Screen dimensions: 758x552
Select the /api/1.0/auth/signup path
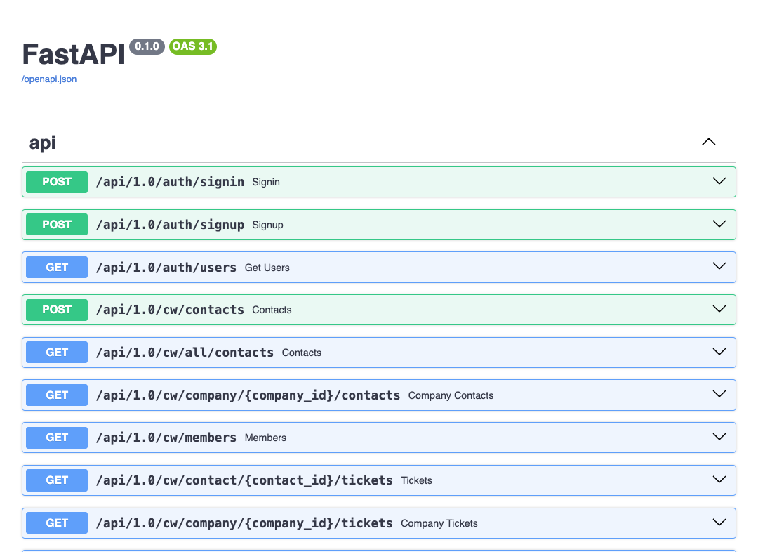point(170,225)
